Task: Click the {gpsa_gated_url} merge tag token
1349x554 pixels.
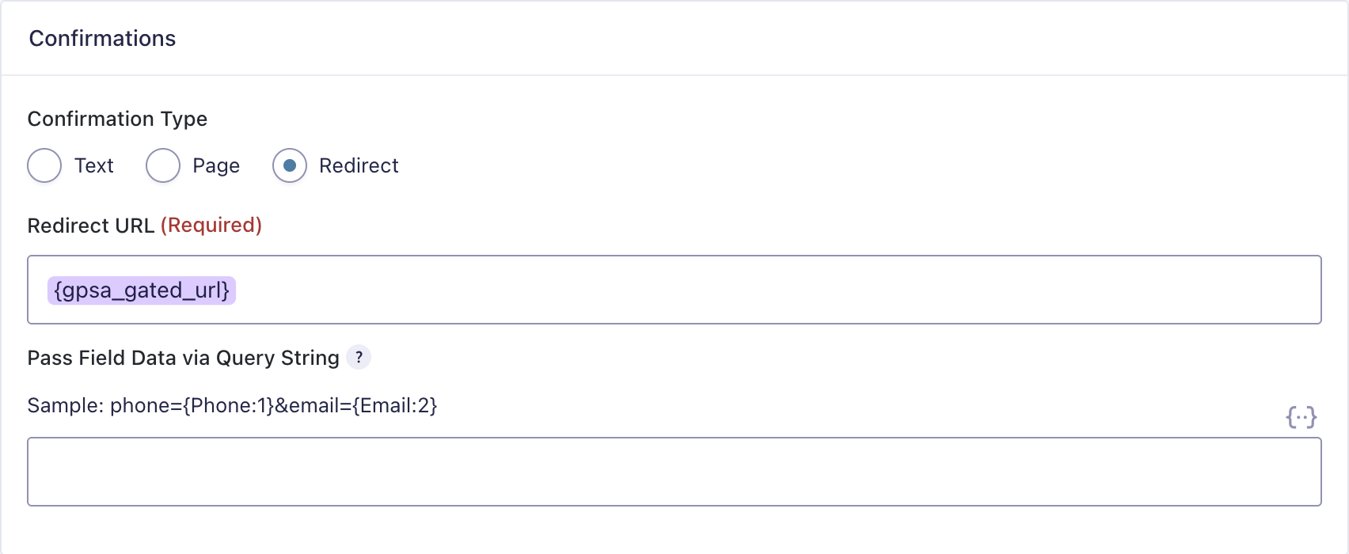Action: pos(142,290)
